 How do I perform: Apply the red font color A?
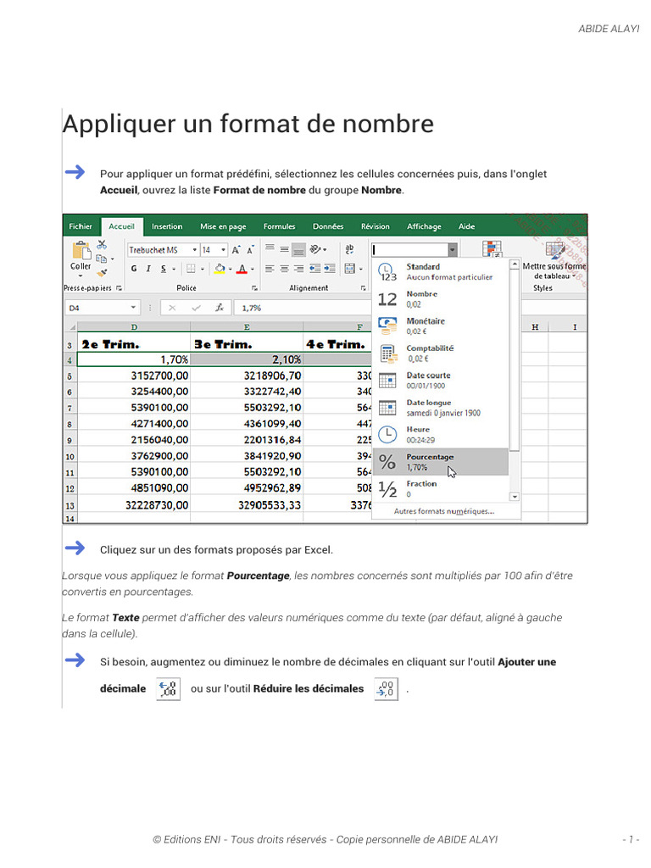coord(242,269)
